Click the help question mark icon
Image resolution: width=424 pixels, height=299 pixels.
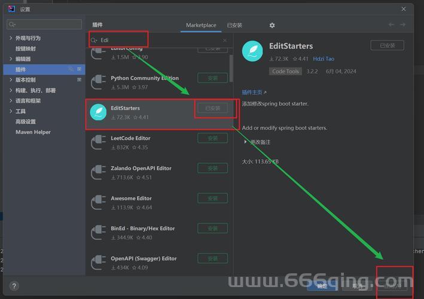click(x=14, y=286)
